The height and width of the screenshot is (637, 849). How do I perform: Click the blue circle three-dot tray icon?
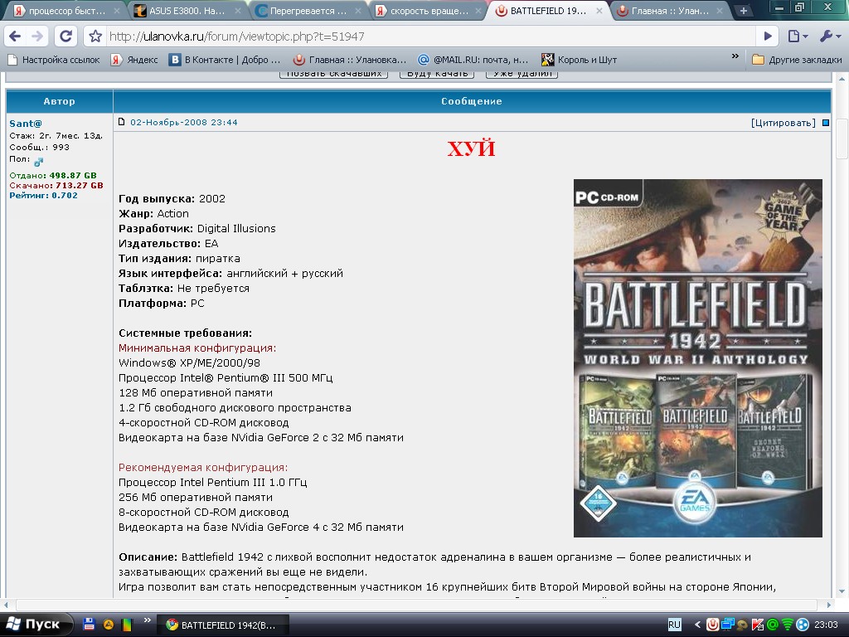click(x=803, y=625)
